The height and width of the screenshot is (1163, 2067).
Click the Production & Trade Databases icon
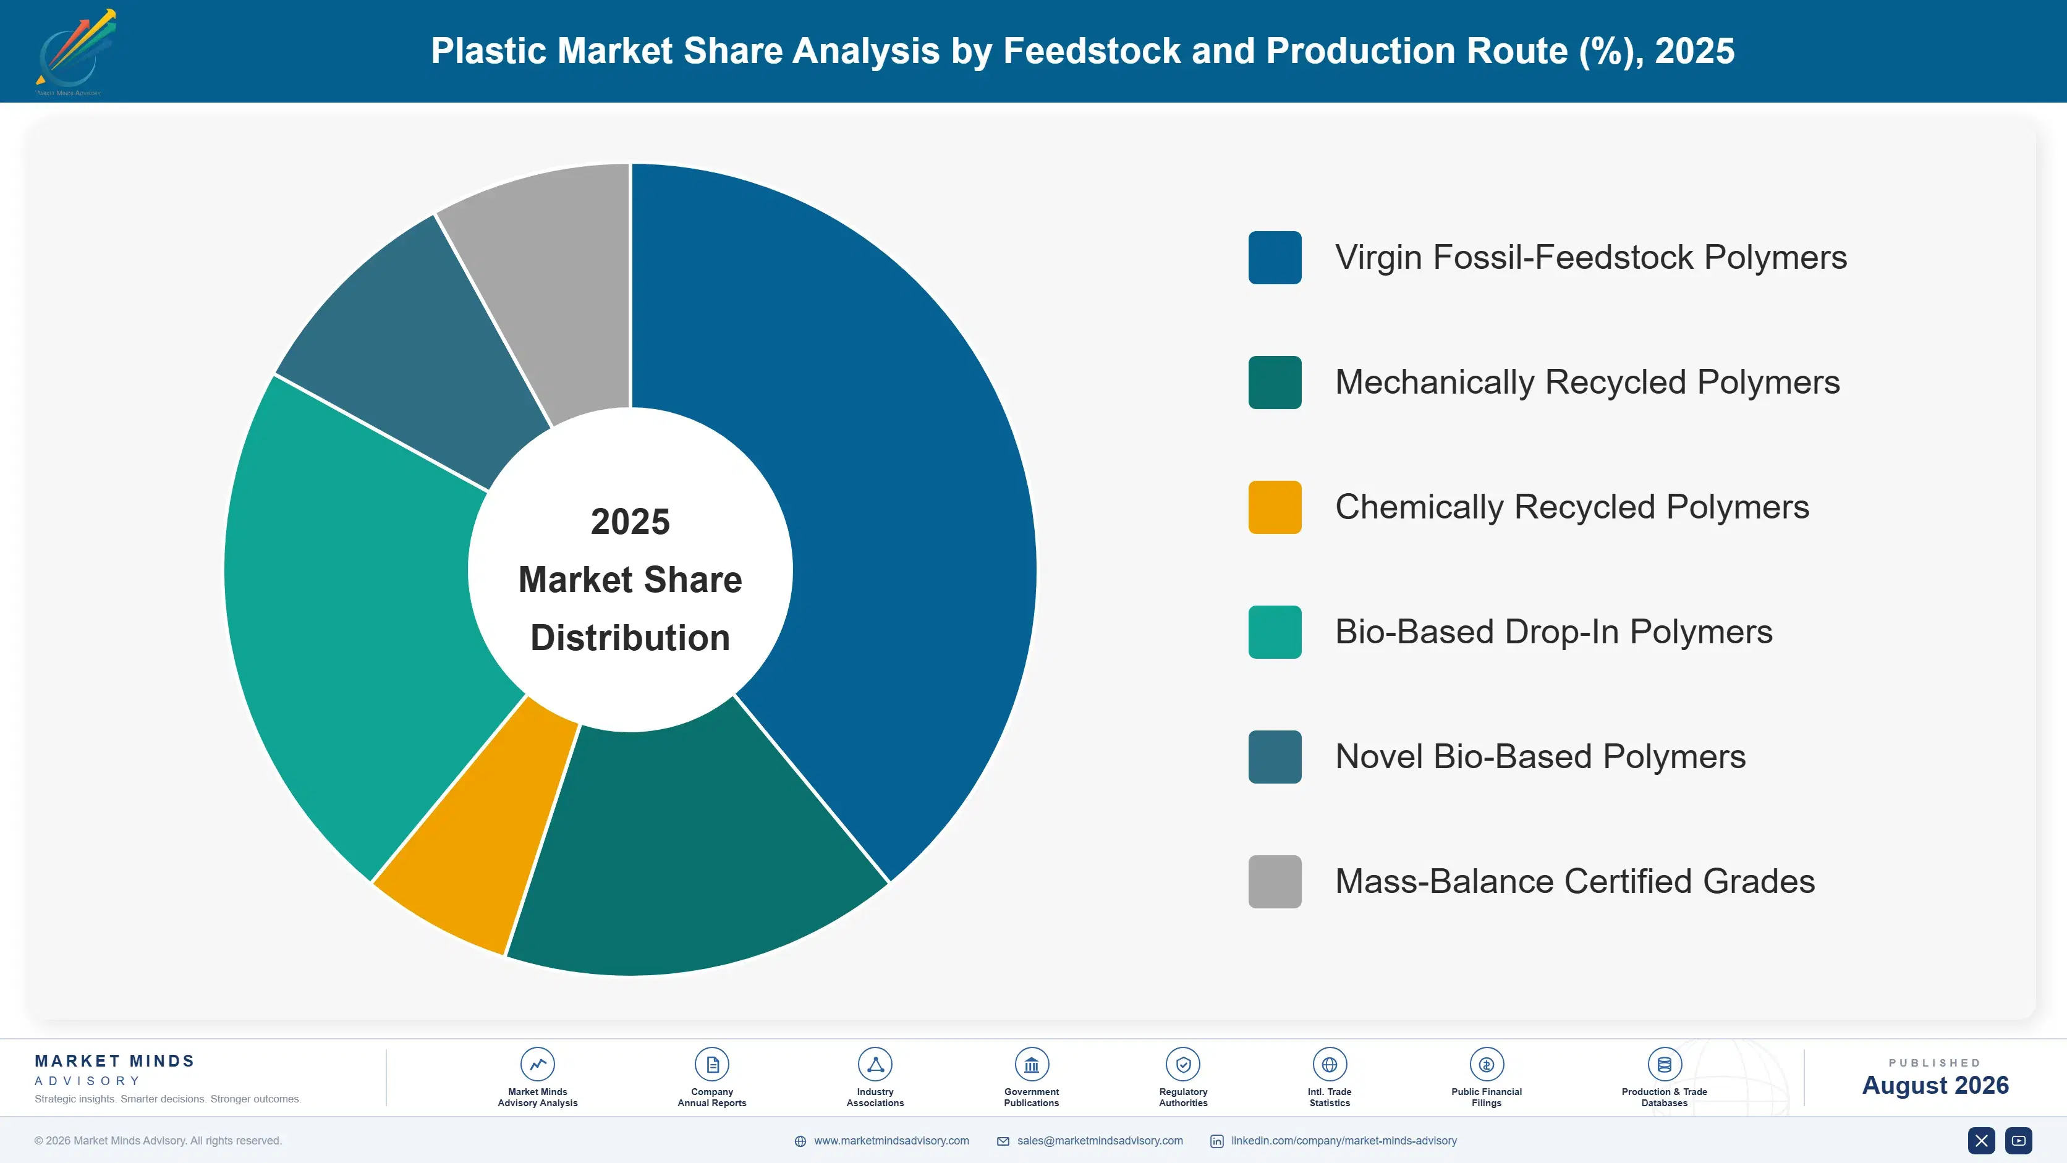point(1664,1064)
